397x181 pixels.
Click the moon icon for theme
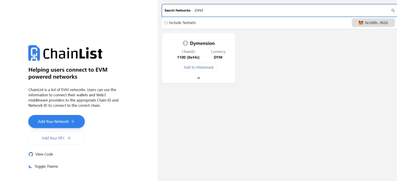[30, 167]
